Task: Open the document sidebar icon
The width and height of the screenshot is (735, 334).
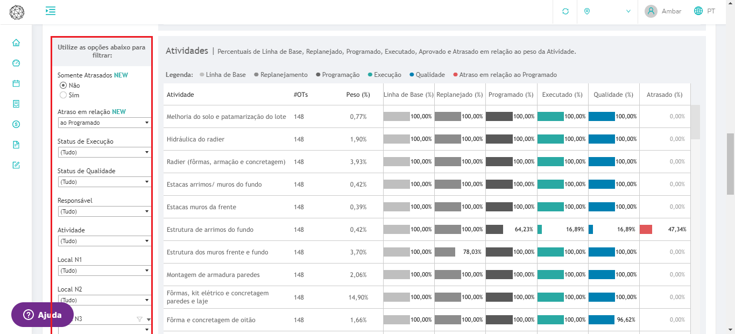Action: point(16,145)
